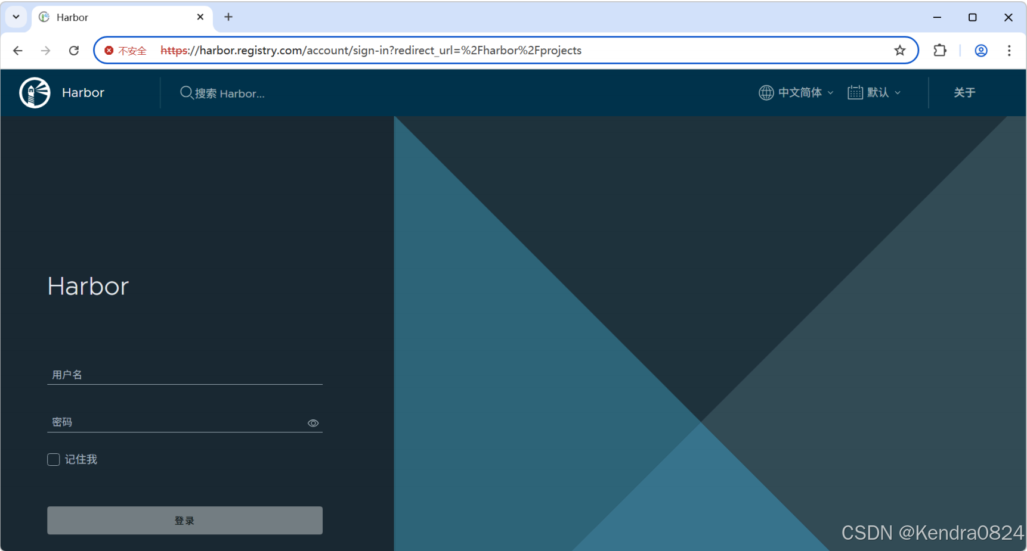Select the Harbor browser tab
Image resolution: width=1027 pixels, height=551 pixels.
[x=122, y=17]
